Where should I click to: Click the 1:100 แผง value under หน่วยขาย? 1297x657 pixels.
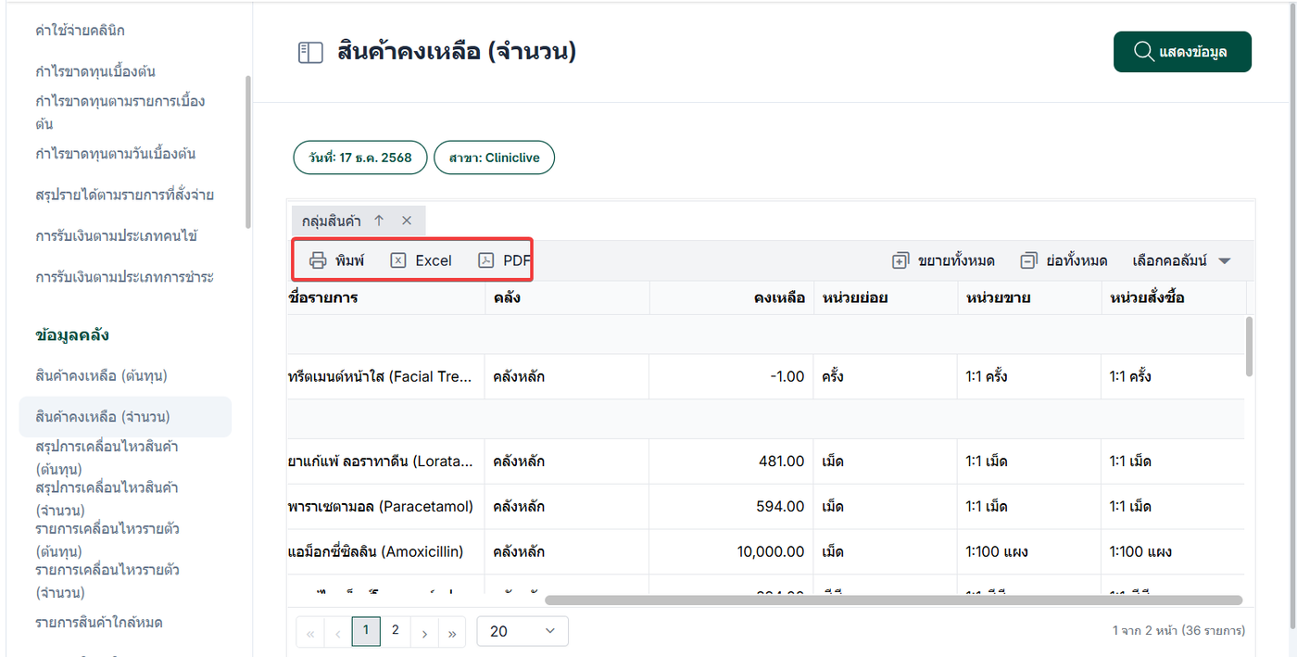(x=997, y=551)
